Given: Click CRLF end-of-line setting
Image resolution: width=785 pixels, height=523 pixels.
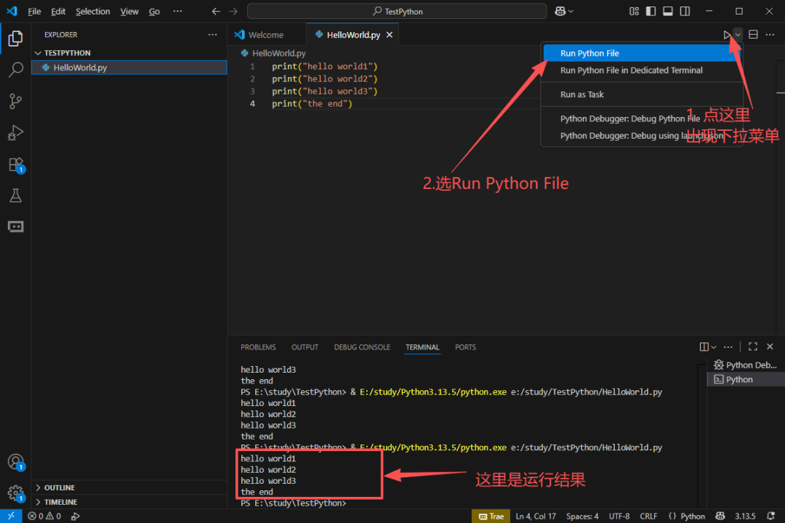Looking at the screenshot, I should pos(648,516).
